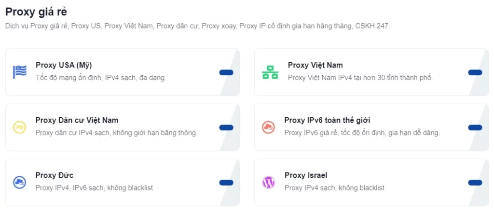Click the green network icon for Proxy Việt Nam
The width and height of the screenshot is (494, 217).
[x=270, y=72]
